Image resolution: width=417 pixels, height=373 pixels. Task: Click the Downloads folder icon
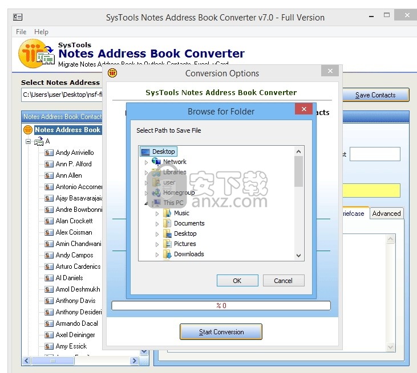(x=167, y=254)
